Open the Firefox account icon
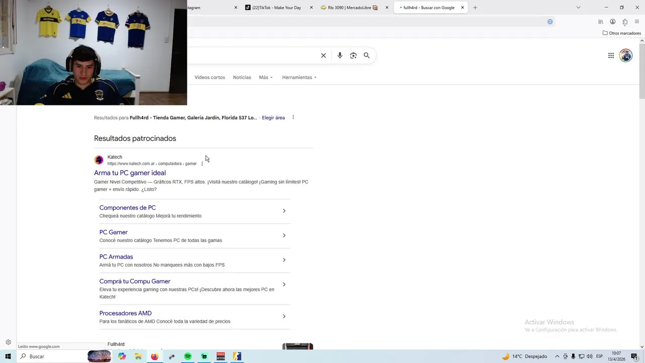Screen dimensions: 645x363 [613, 22]
